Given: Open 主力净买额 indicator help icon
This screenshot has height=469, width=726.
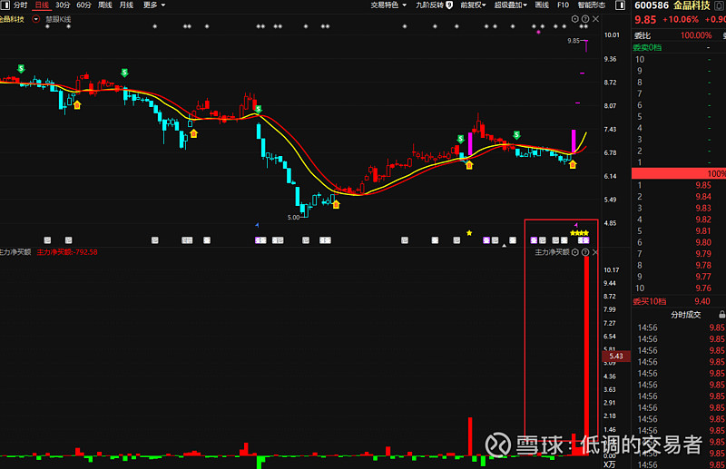Looking at the screenshot, I should pos(585,252).
